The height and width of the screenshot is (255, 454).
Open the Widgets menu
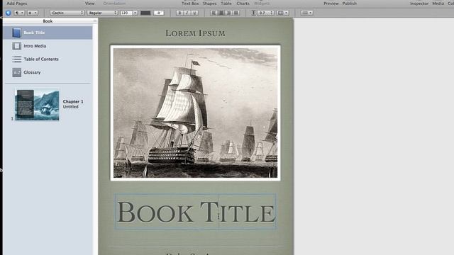coord(262,4)
